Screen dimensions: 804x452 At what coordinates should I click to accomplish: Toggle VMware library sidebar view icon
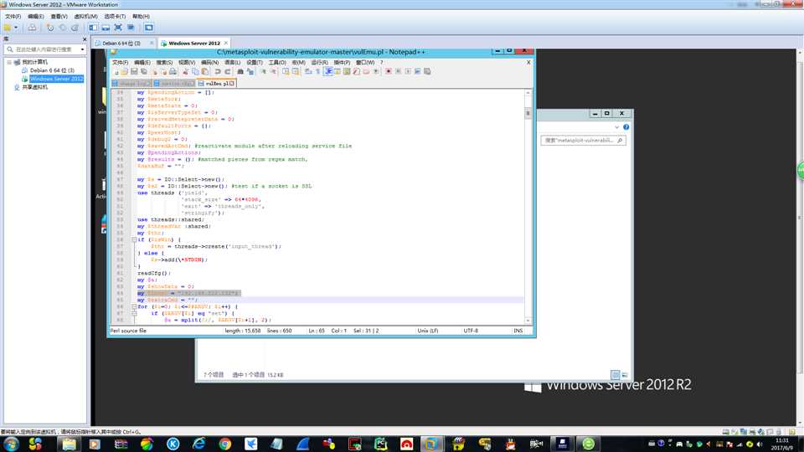coord(93,28)
